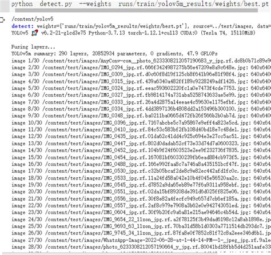Click the image 27/30 WhatsApp-Image line
The image size is (271, 255).
click(141, 240)
